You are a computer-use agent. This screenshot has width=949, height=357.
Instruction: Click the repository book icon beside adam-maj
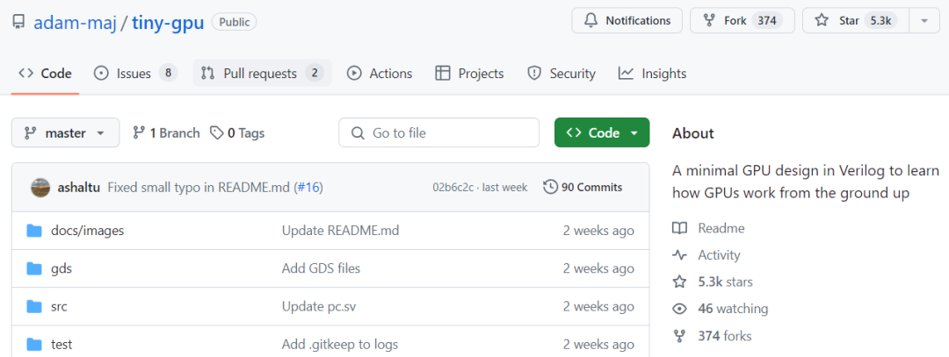point(18,22)
